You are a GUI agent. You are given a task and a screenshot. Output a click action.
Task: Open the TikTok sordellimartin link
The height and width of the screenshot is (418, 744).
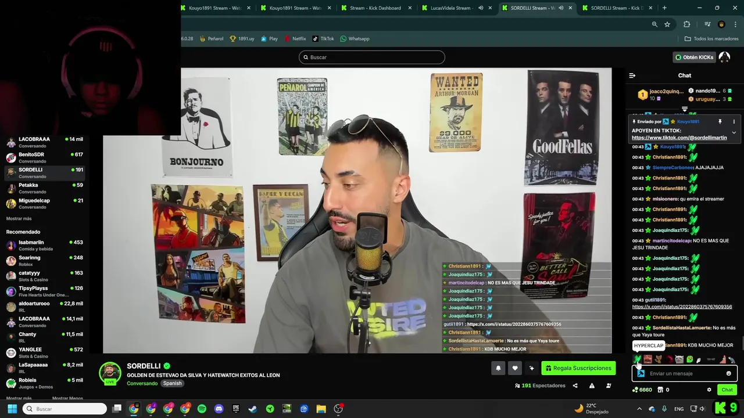click(x=679, y=138)
